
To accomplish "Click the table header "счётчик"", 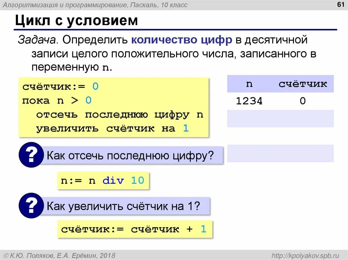I will coord(303,84).
